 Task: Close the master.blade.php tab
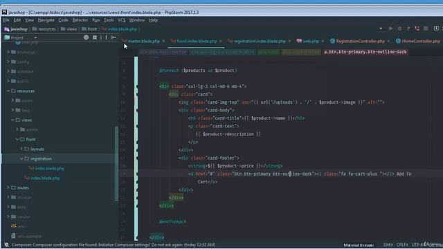tap(163, 41)
